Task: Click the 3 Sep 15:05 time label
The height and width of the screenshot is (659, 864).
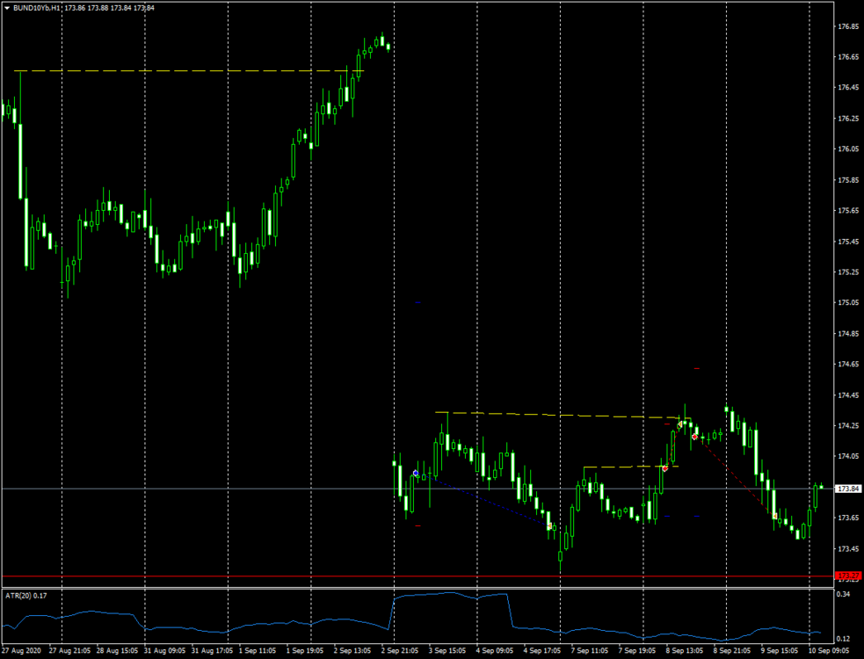Action: click(447, 651)
